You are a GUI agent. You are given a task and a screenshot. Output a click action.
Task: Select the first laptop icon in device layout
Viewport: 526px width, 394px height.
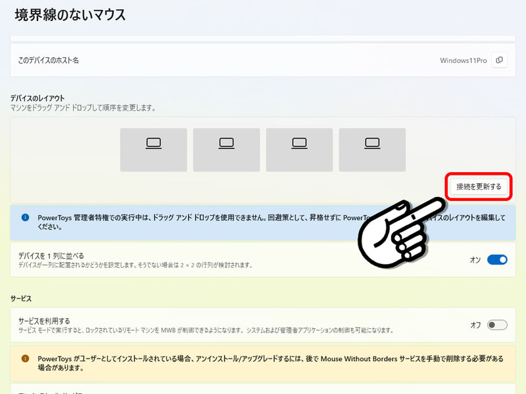pyautogui.click(x=153, y=149)
